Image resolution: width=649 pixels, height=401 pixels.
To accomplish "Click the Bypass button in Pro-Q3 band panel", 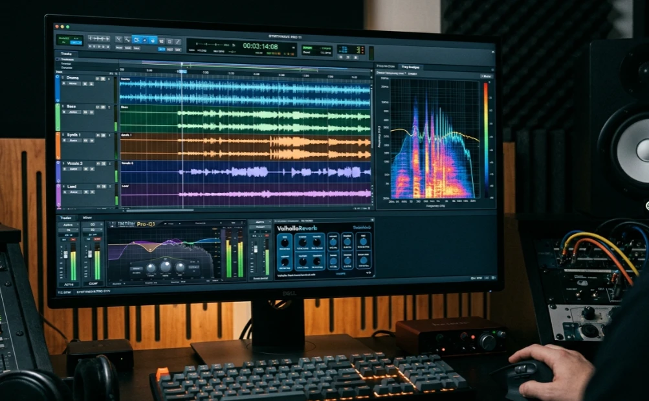I will 137,268.
